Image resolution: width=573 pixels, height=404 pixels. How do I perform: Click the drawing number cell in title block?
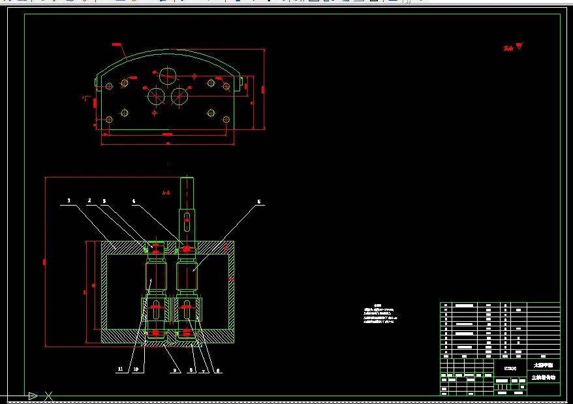coord(510,369)
